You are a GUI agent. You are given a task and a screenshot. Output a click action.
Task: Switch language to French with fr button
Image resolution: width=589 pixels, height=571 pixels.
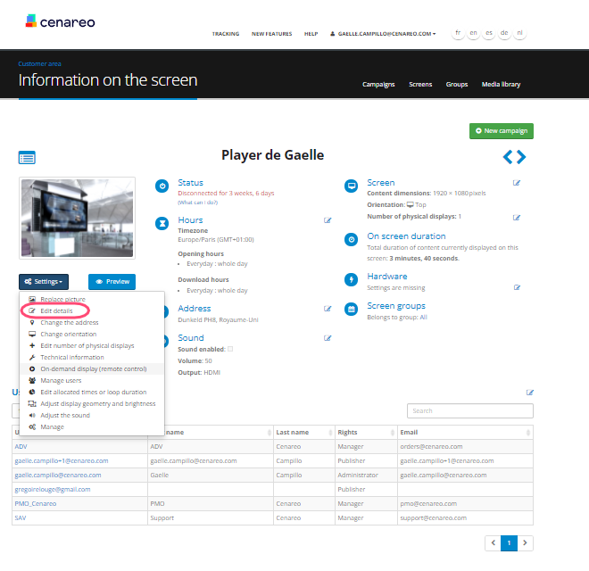(x=458, y=33)
